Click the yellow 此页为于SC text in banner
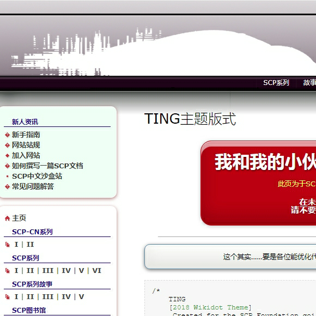Viewport: 316px width, 316px height. pos(297,184)
